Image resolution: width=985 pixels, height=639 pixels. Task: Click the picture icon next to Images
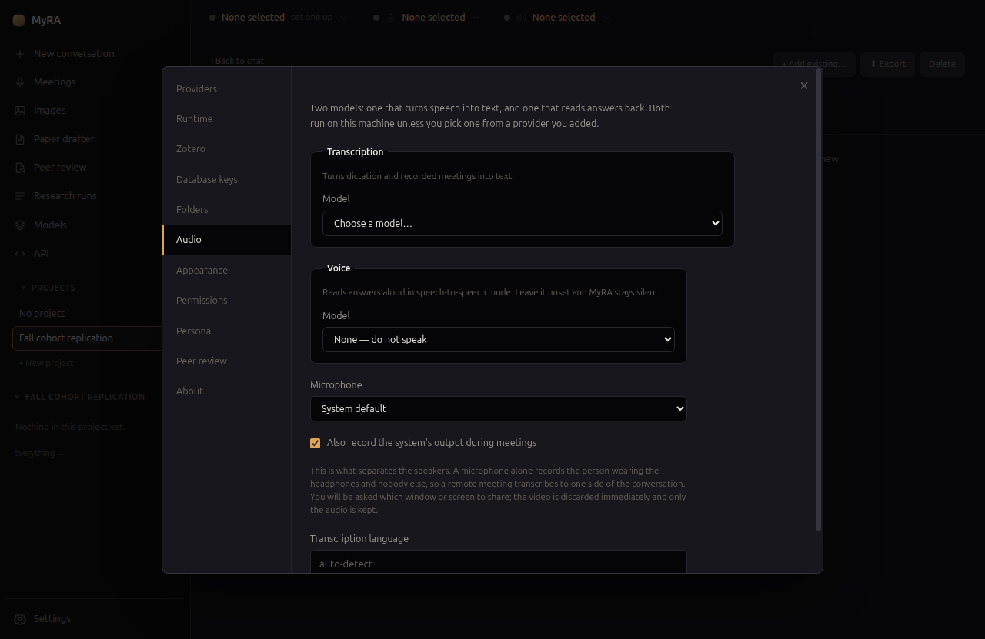pos(20,111)
